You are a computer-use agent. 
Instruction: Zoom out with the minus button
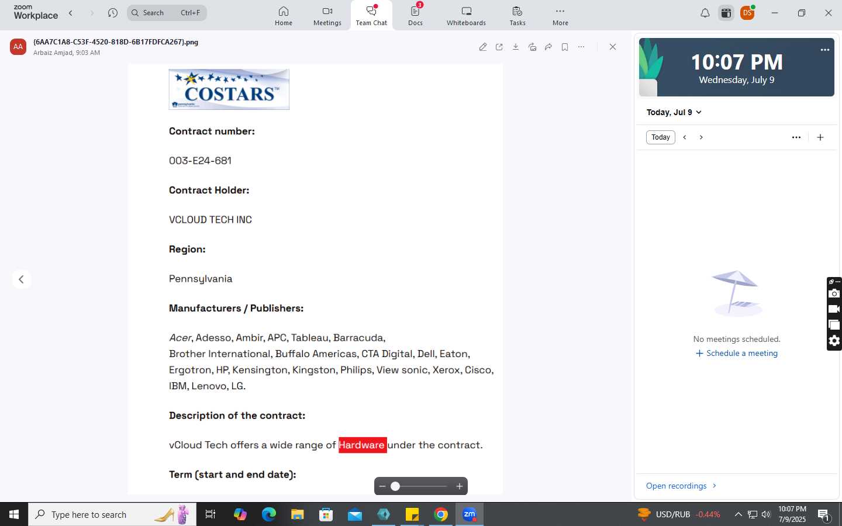(382, 486)
